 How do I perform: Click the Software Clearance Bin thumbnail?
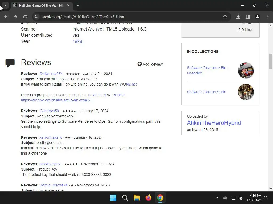point(246,92)
